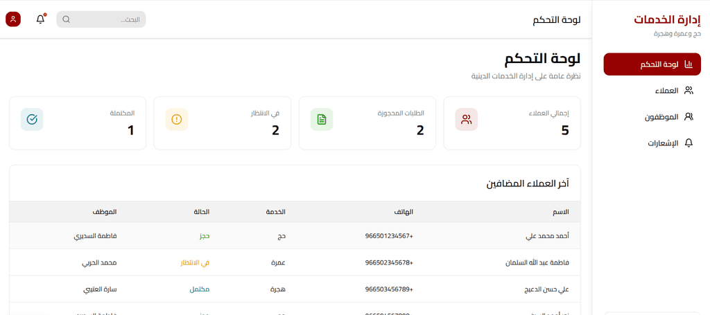
Task: Go to العملاء in the sidebar
Action: pyautogui.click(x=652, y=91)
